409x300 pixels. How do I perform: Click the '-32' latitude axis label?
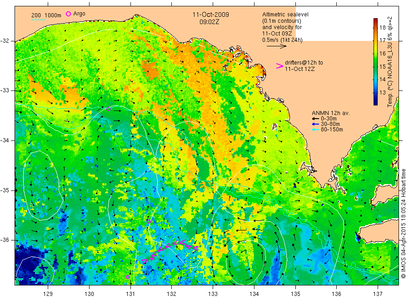click(4, 41)
